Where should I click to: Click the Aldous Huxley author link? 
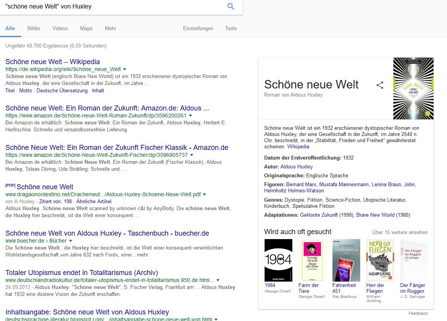296,167
